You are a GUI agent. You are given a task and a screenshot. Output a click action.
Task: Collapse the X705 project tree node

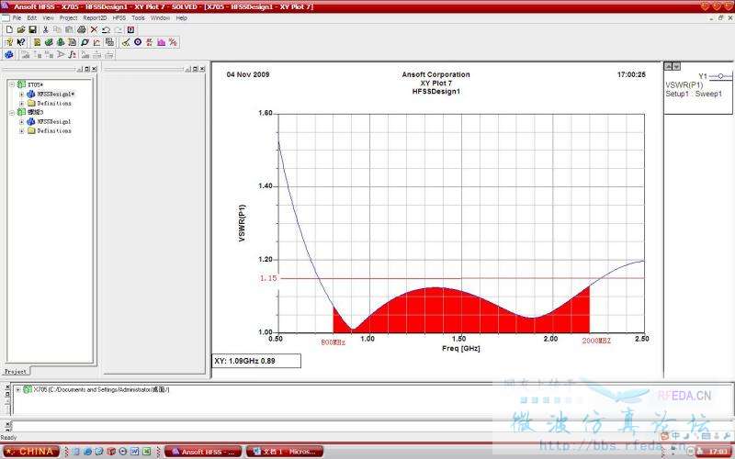pos(12,84)
